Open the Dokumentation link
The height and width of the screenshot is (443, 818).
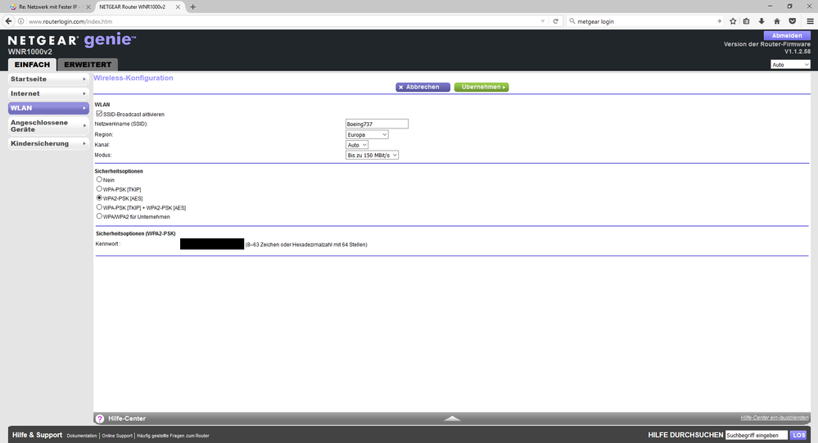pyautogui.click(x=82, y=436)
